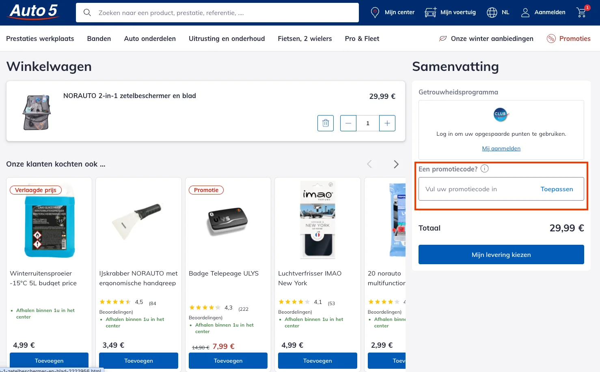Viewport: 600px width, 372px height.
Task: Click the info icon beside Een promotiecode
Action: pos(485,169)
